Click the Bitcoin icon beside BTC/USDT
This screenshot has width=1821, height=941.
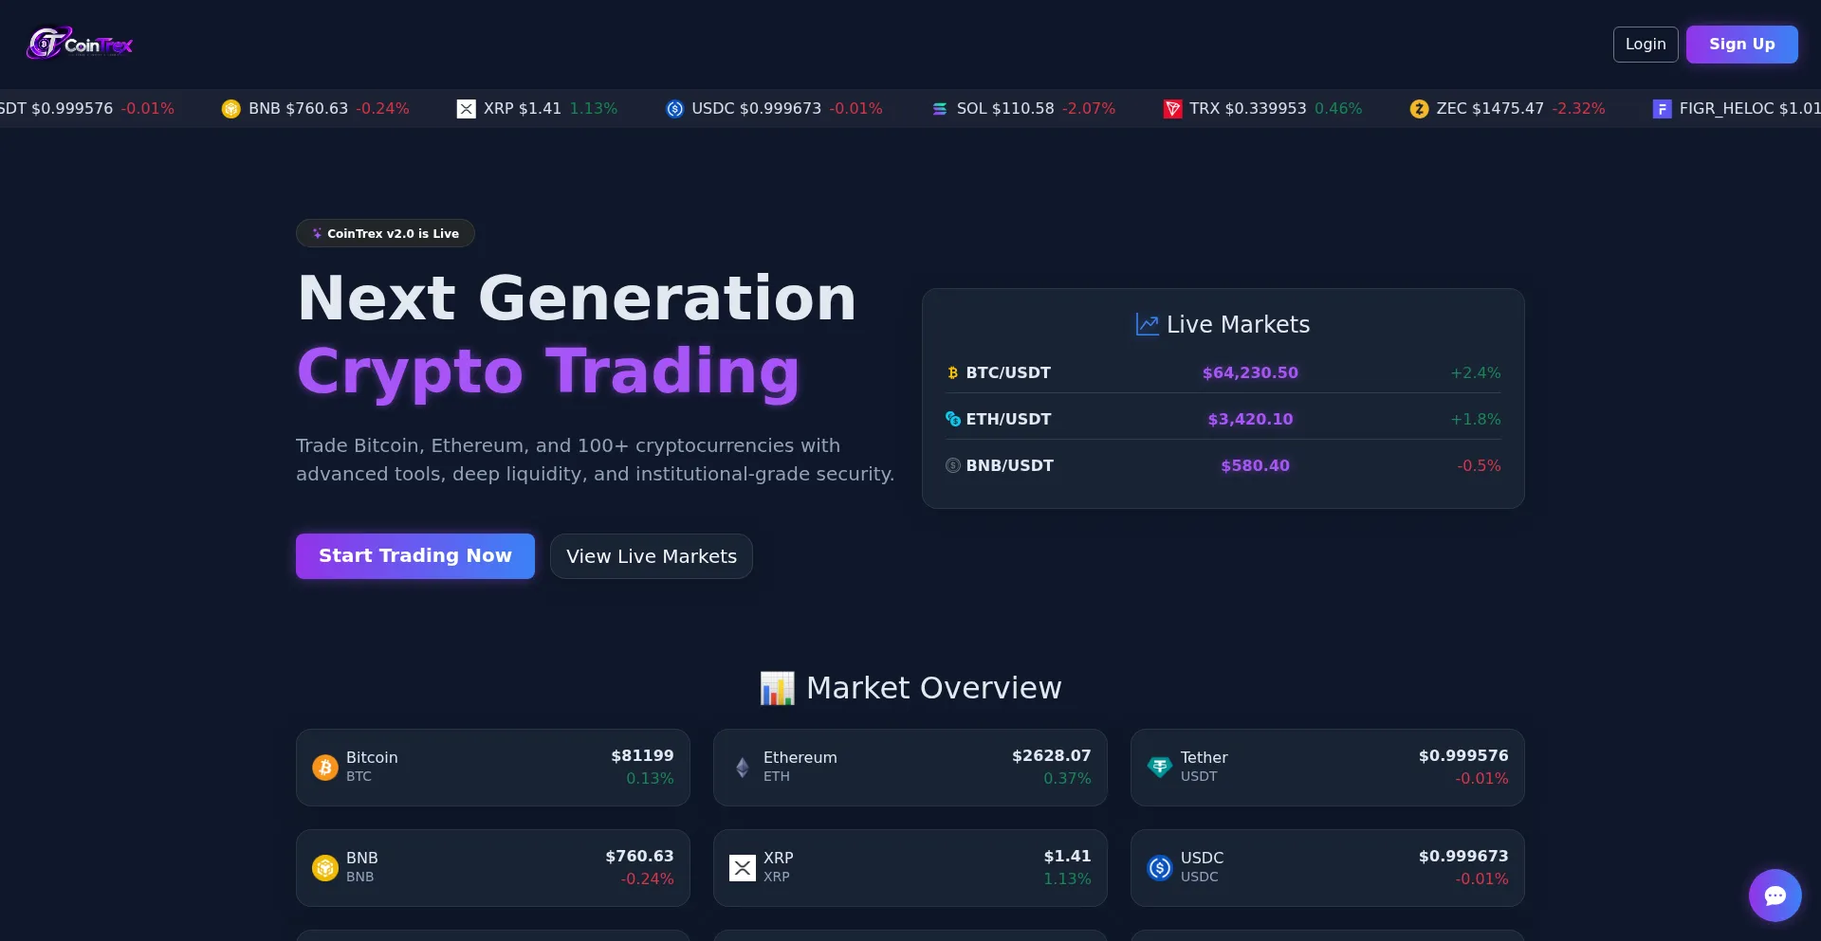coord(953,373)
